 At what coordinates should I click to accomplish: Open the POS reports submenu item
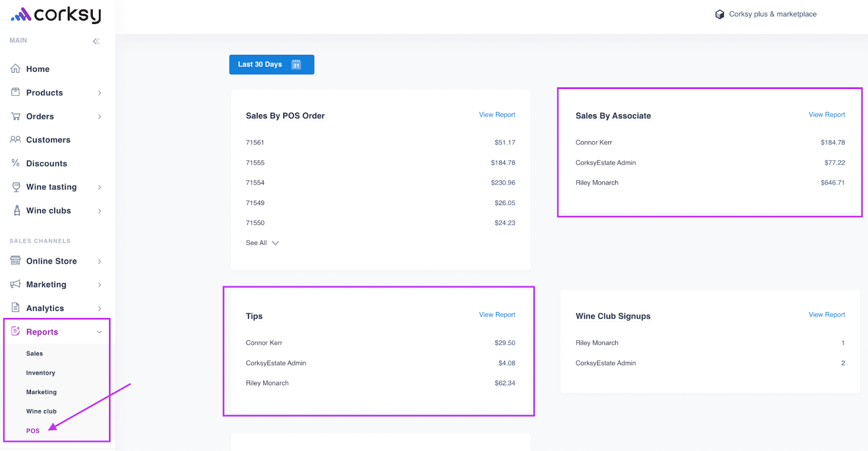pyautogui.click(x=33, y=431)
